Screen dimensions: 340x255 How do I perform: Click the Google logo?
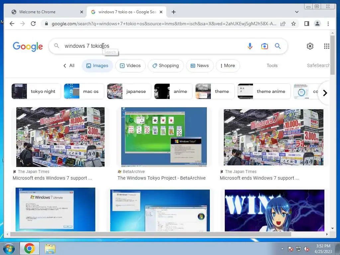click(28, 46)
